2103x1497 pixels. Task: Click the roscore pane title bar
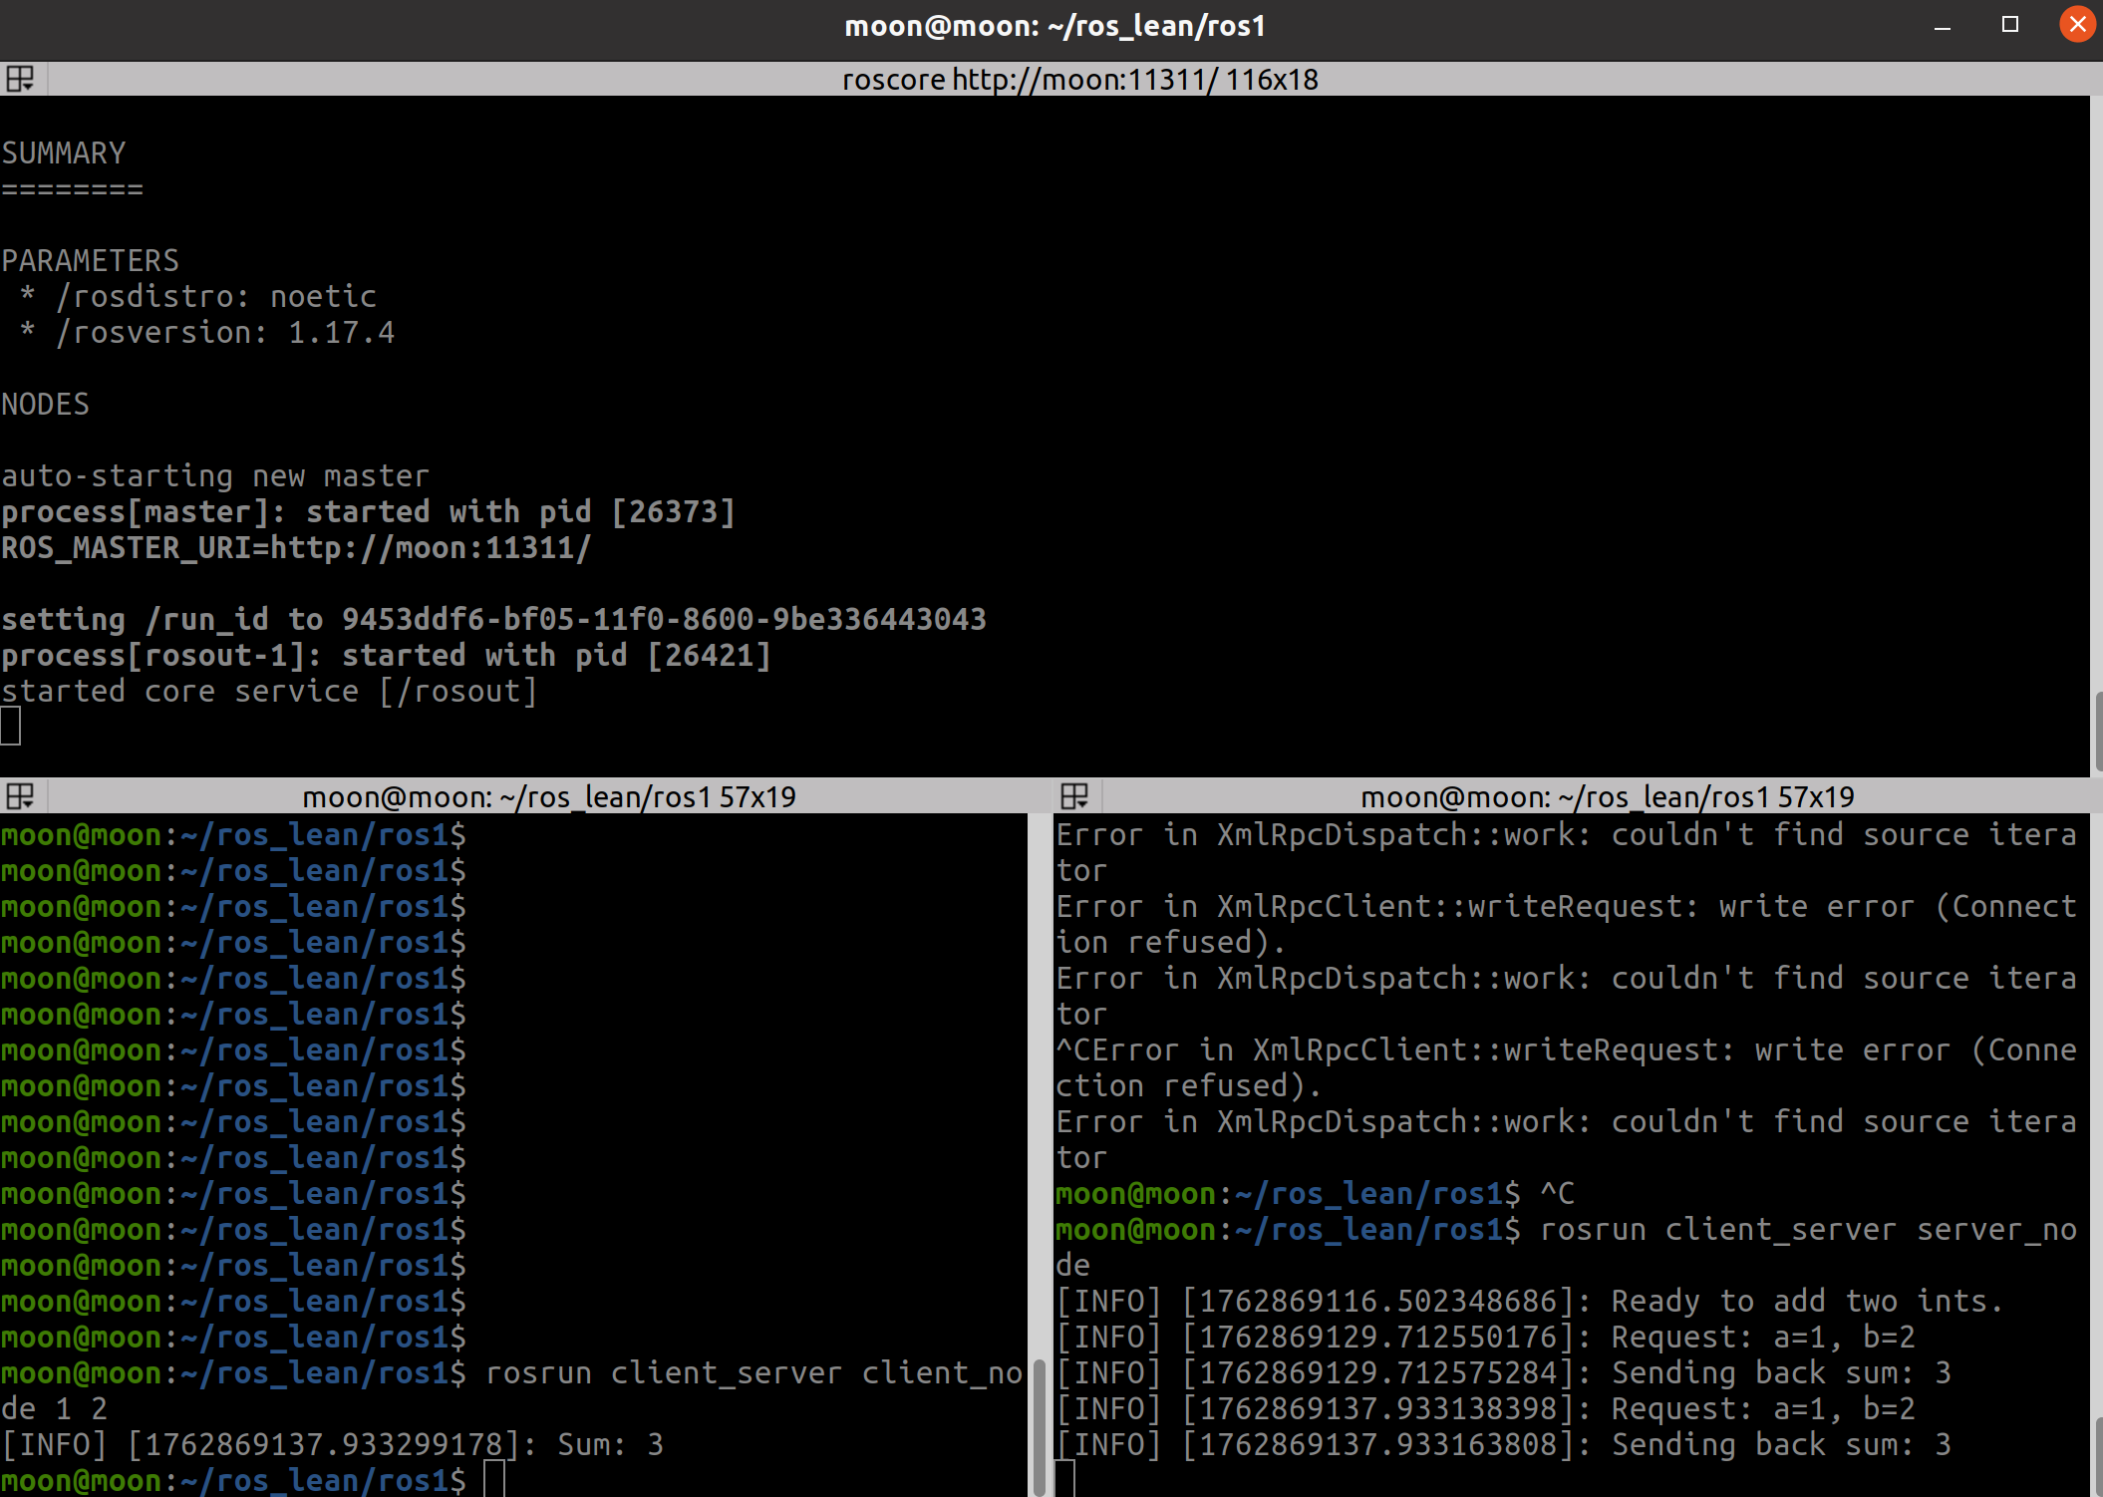point(1079,79)
